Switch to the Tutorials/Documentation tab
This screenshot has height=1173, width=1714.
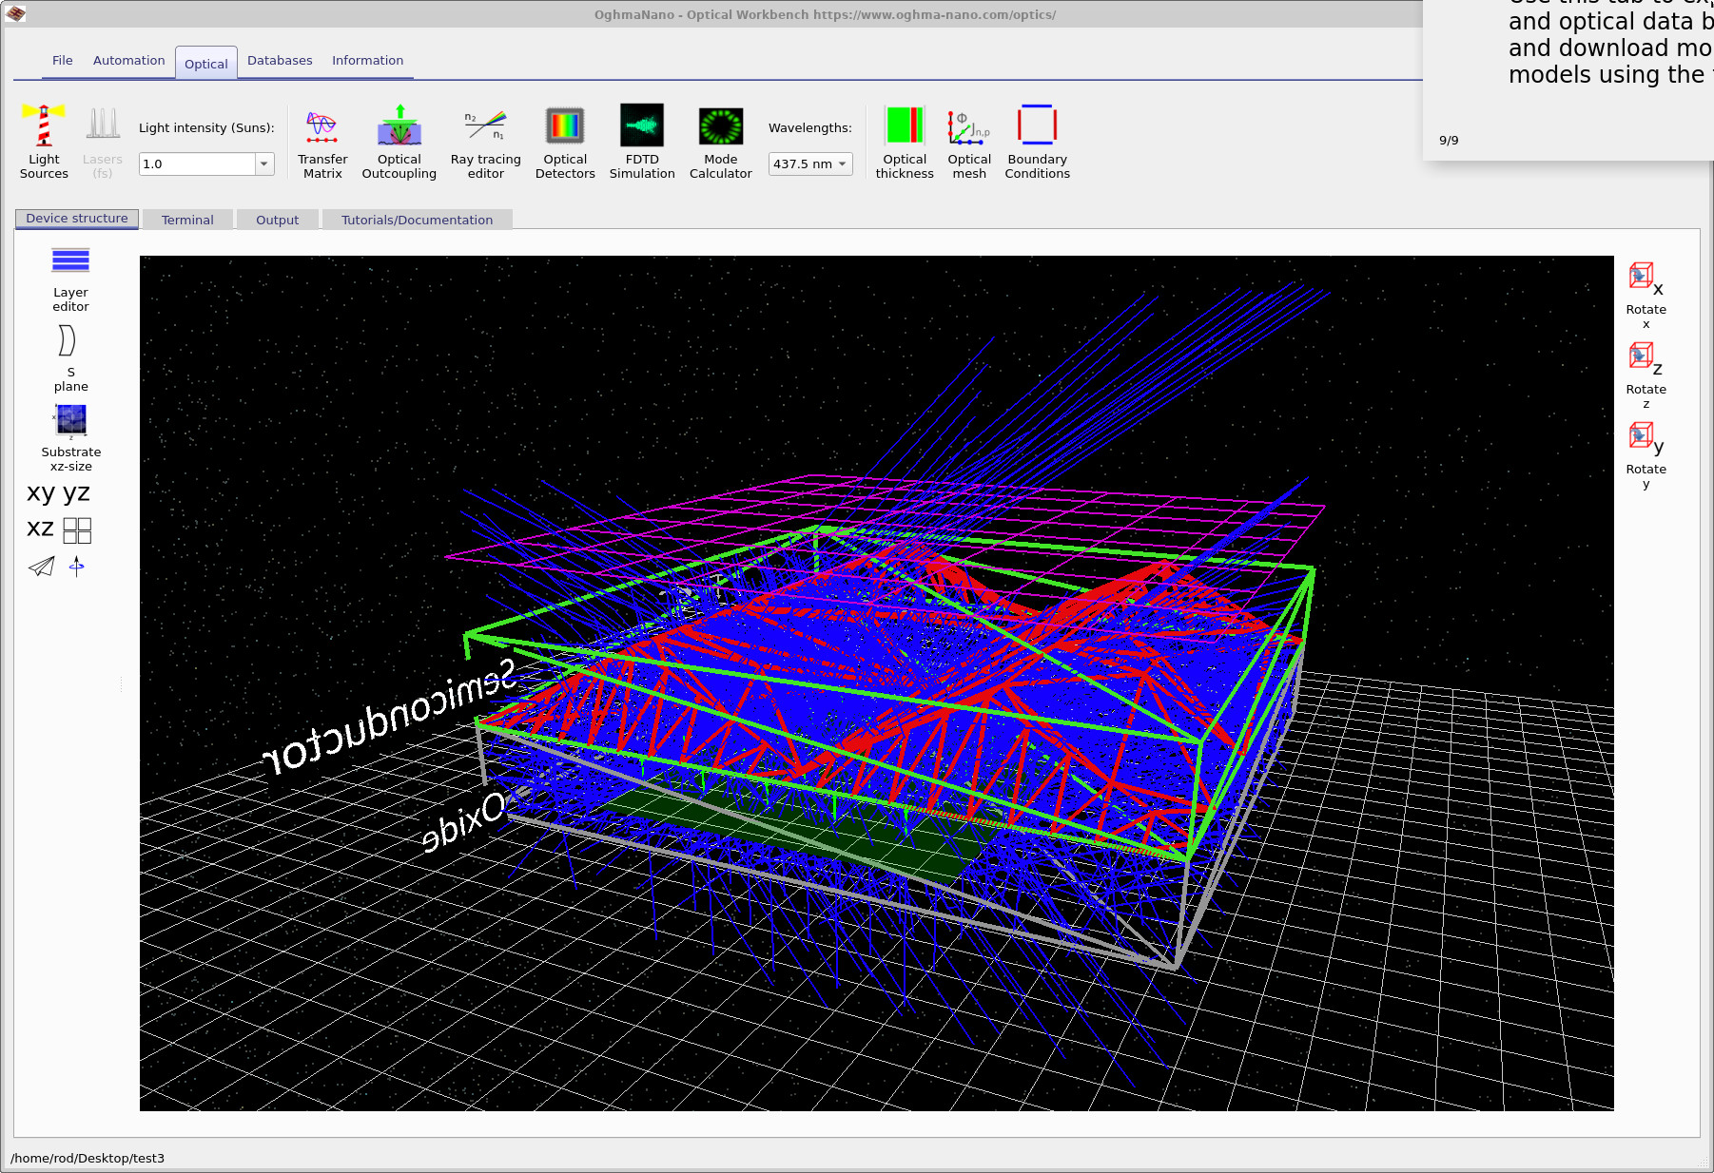coord(417,220)
